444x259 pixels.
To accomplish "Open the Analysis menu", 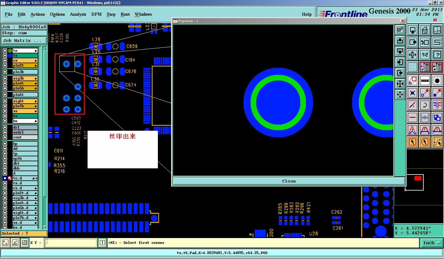I will [x=78, y=14].
